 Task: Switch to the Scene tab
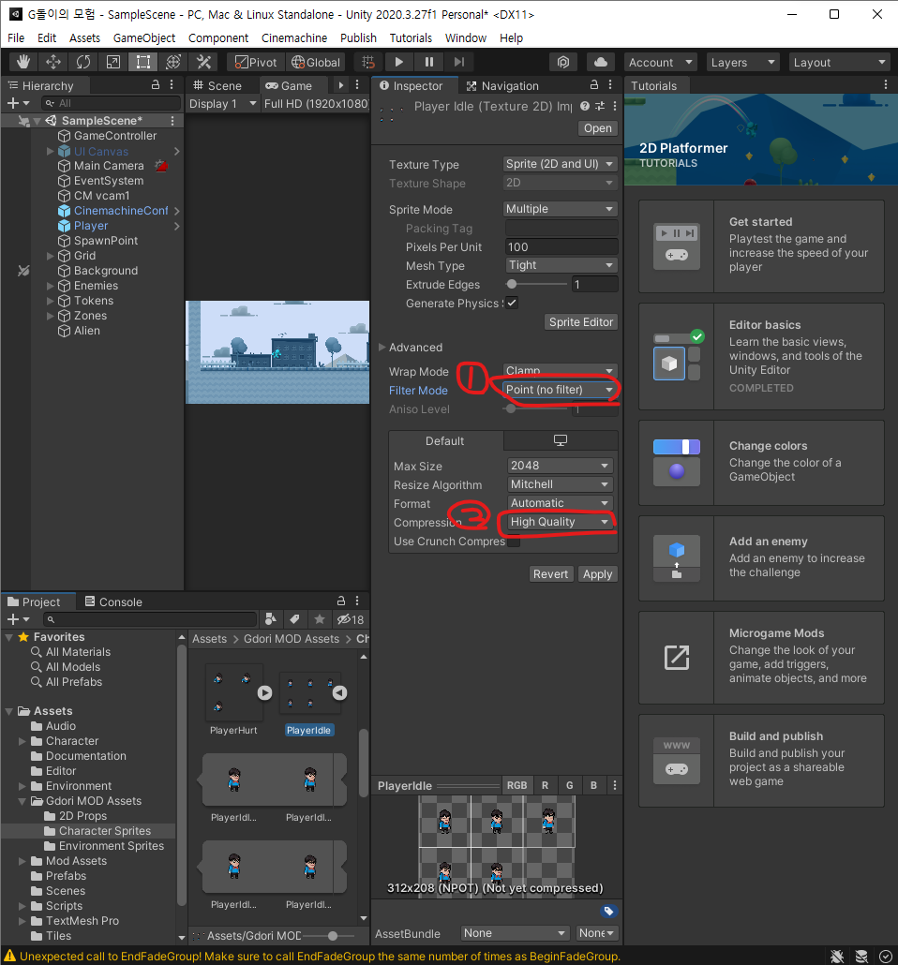(x=217, y=85)
